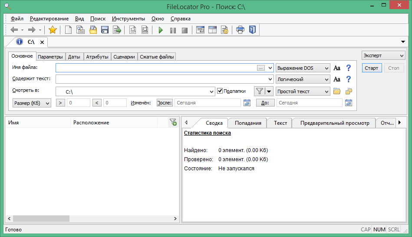Close the C:\ search tab

point(42,42)
